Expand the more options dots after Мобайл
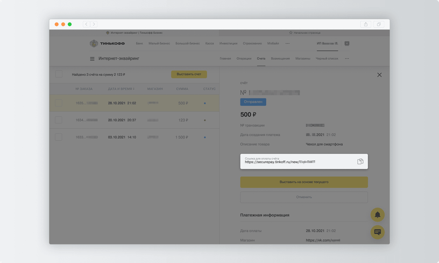The width and height of the screenshot is (439, 263). (287, 43)
